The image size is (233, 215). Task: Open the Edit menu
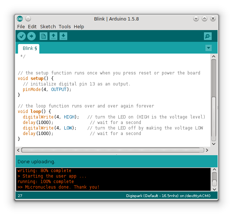[x=32, y=27]
